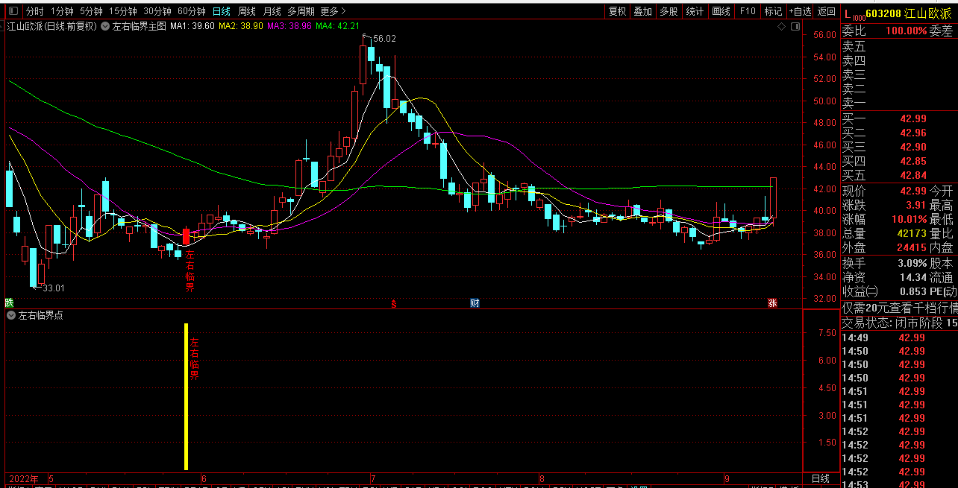958x488 pixels.
Task: Click the 涨 limit-up marker icon
Action: [x=772, y=303]
